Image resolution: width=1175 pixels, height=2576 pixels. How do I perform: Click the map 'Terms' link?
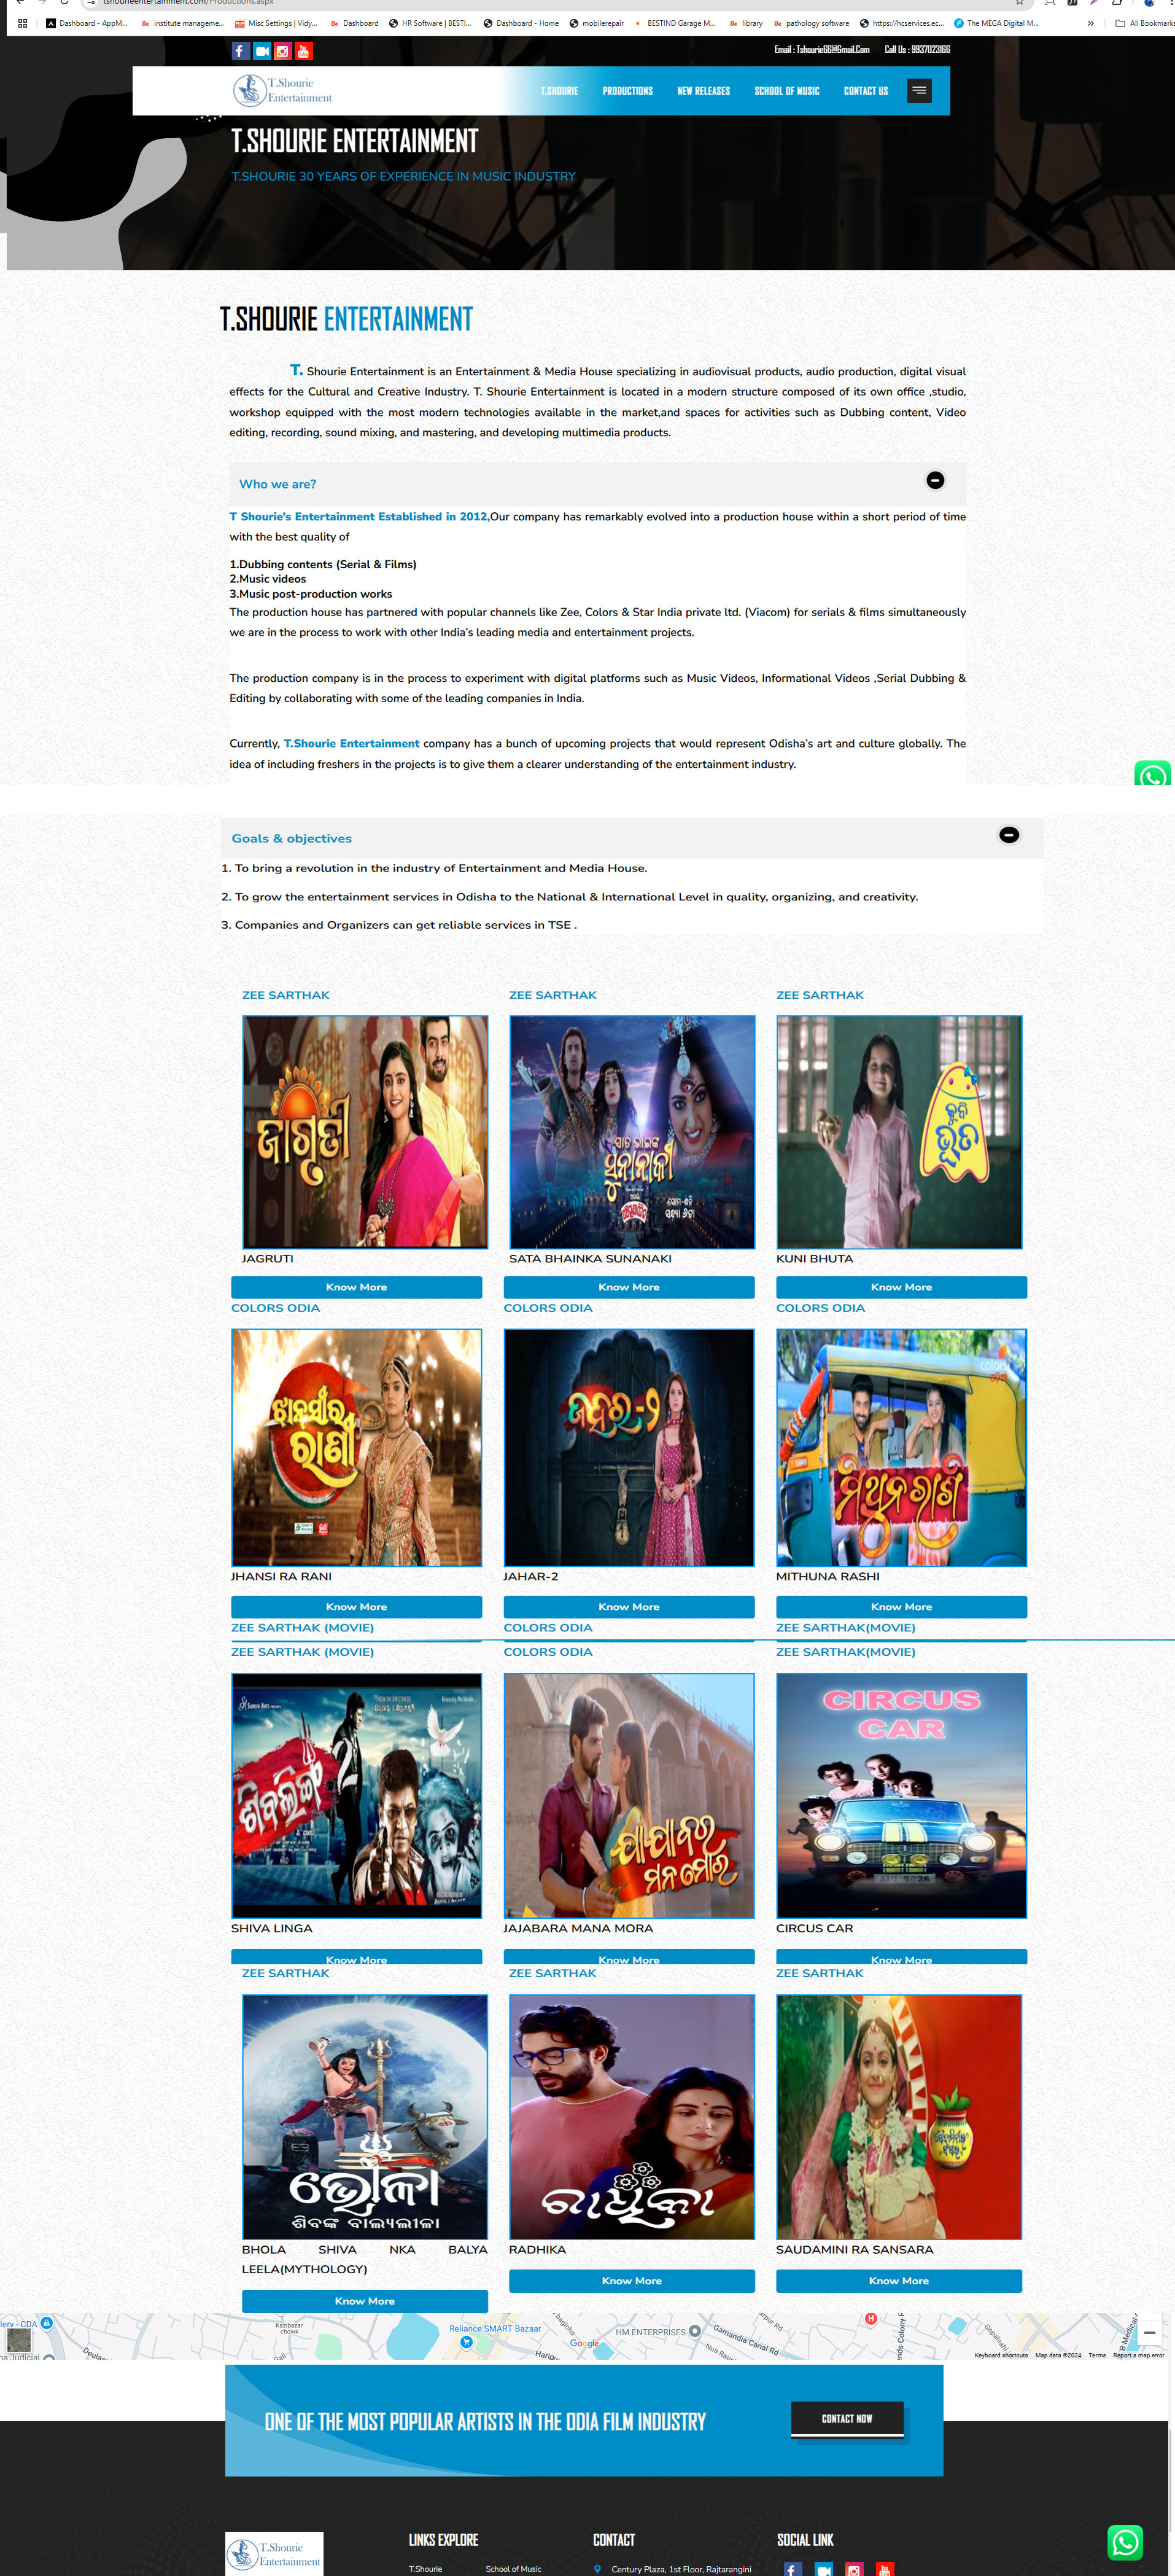pos(1097,2355)
